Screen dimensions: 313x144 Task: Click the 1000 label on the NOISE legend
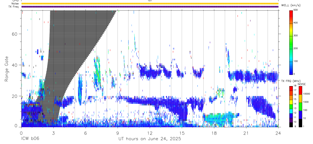click(x=306, y=102)
